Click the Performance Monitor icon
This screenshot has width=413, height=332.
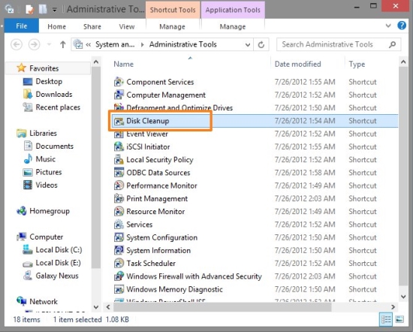(119, 186)
